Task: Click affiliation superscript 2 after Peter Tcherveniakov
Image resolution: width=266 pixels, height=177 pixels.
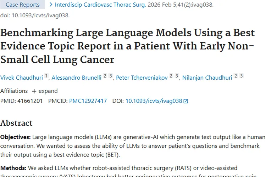Action: point(171,76)
